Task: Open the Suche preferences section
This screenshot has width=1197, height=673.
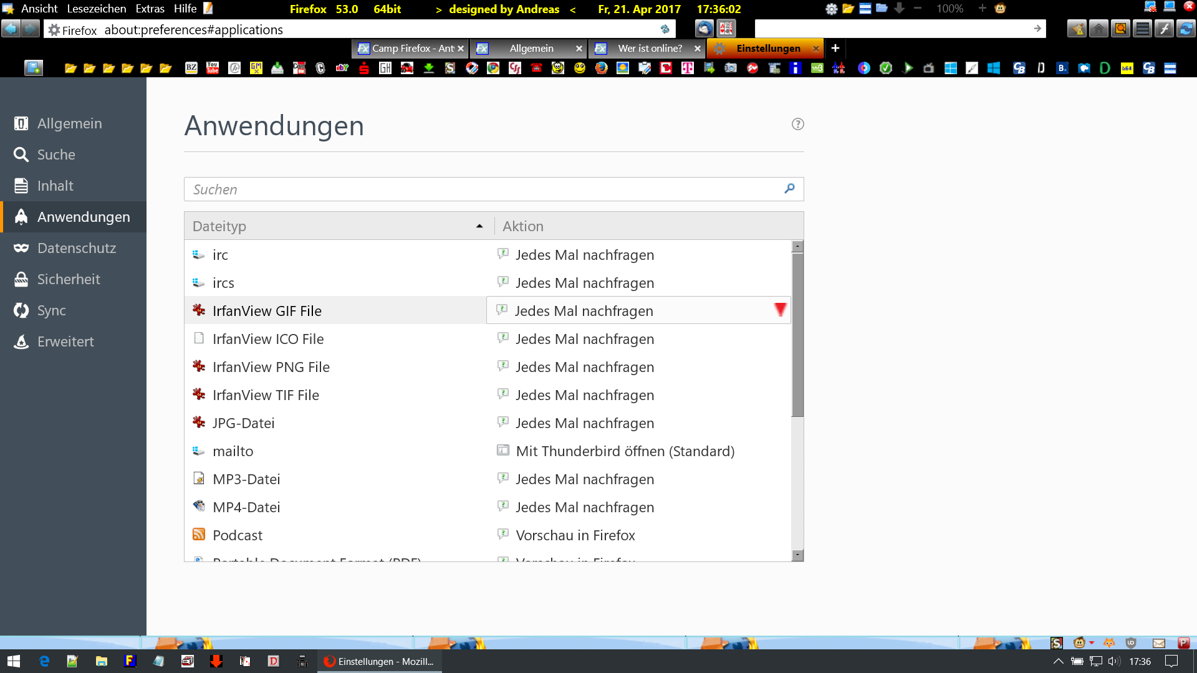Action: (x=56, y=155)
